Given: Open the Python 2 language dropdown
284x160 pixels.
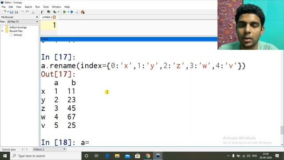Looking at the screenshot, I should [x=49, y=149].
